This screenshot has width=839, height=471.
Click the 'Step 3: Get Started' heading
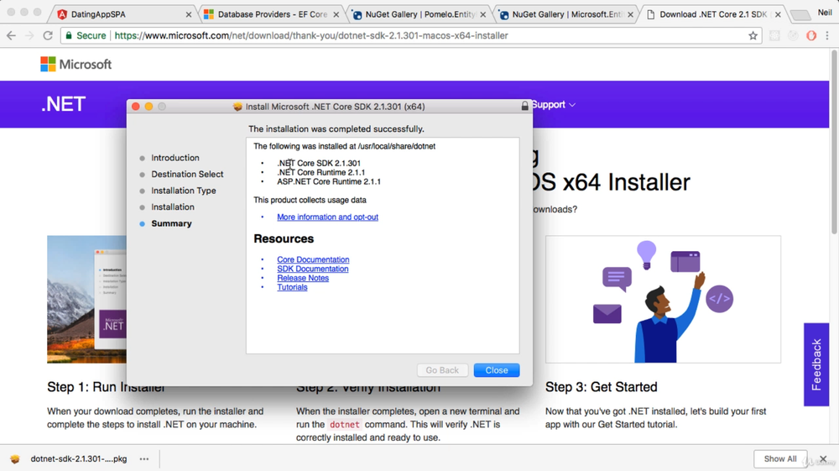pyautogui.click(x=601, y=387)
